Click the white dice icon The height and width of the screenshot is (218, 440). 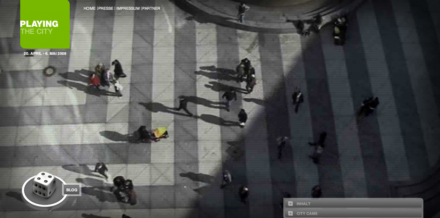pos(44,184)
